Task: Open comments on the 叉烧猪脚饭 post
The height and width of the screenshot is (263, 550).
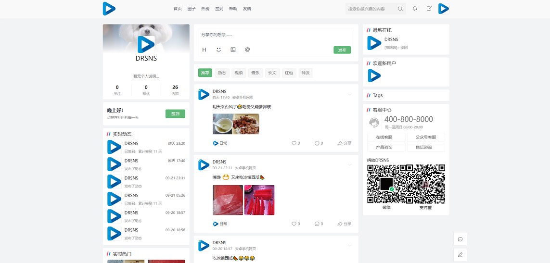Action: click(x=318, y=143)
